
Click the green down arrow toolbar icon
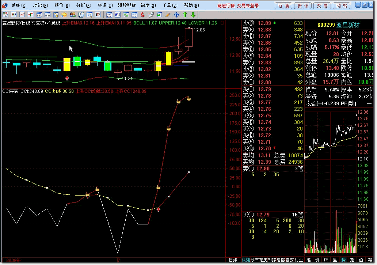coord(193,15)
